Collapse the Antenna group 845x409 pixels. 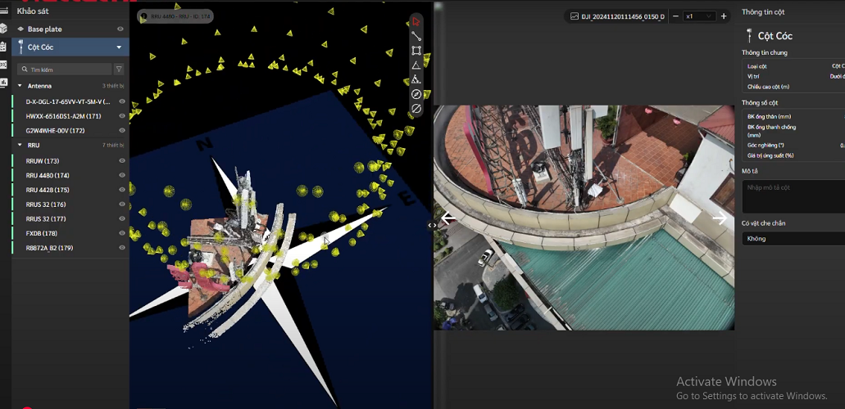[20, 86]
